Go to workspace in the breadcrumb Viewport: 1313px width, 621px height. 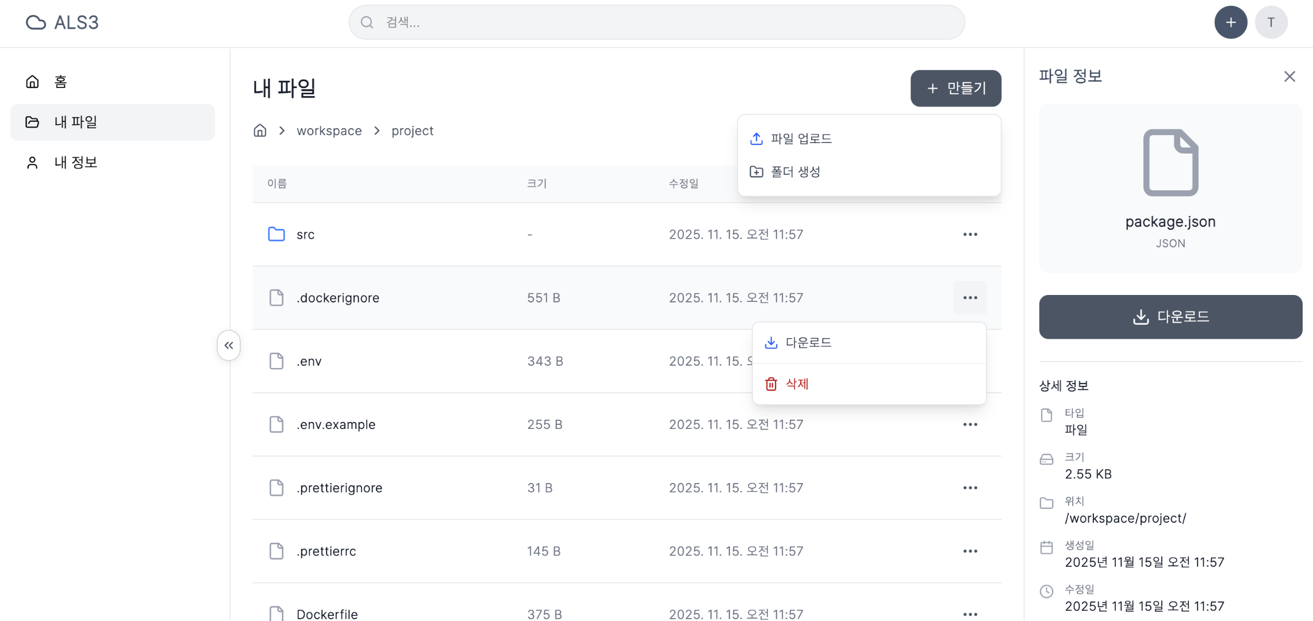pos(329,131)
